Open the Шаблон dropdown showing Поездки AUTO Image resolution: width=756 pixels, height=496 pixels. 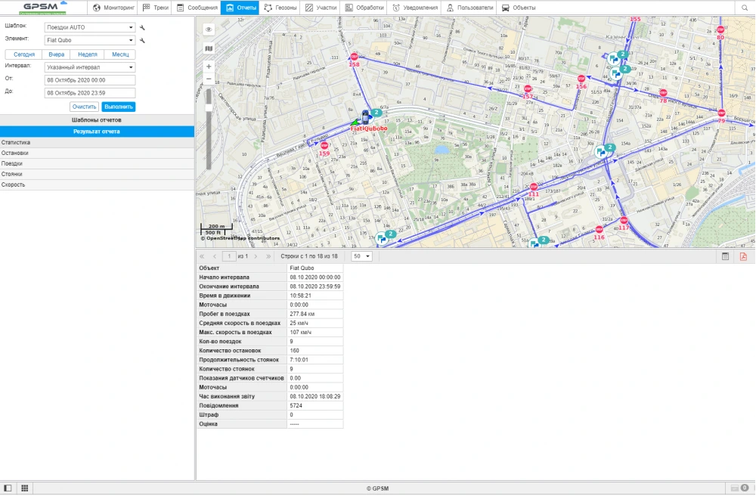point(90,28)
